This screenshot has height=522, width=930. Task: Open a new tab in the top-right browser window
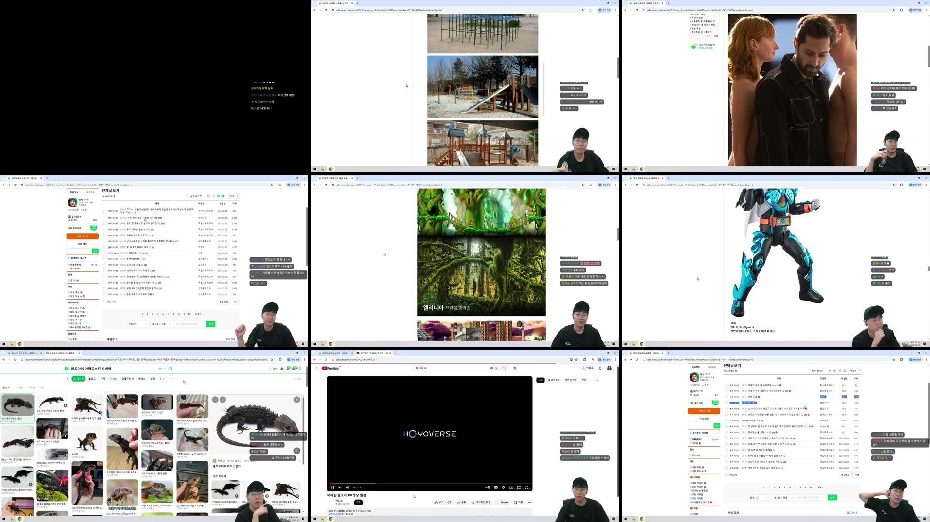pyautogui.click(x=669, y=3)
